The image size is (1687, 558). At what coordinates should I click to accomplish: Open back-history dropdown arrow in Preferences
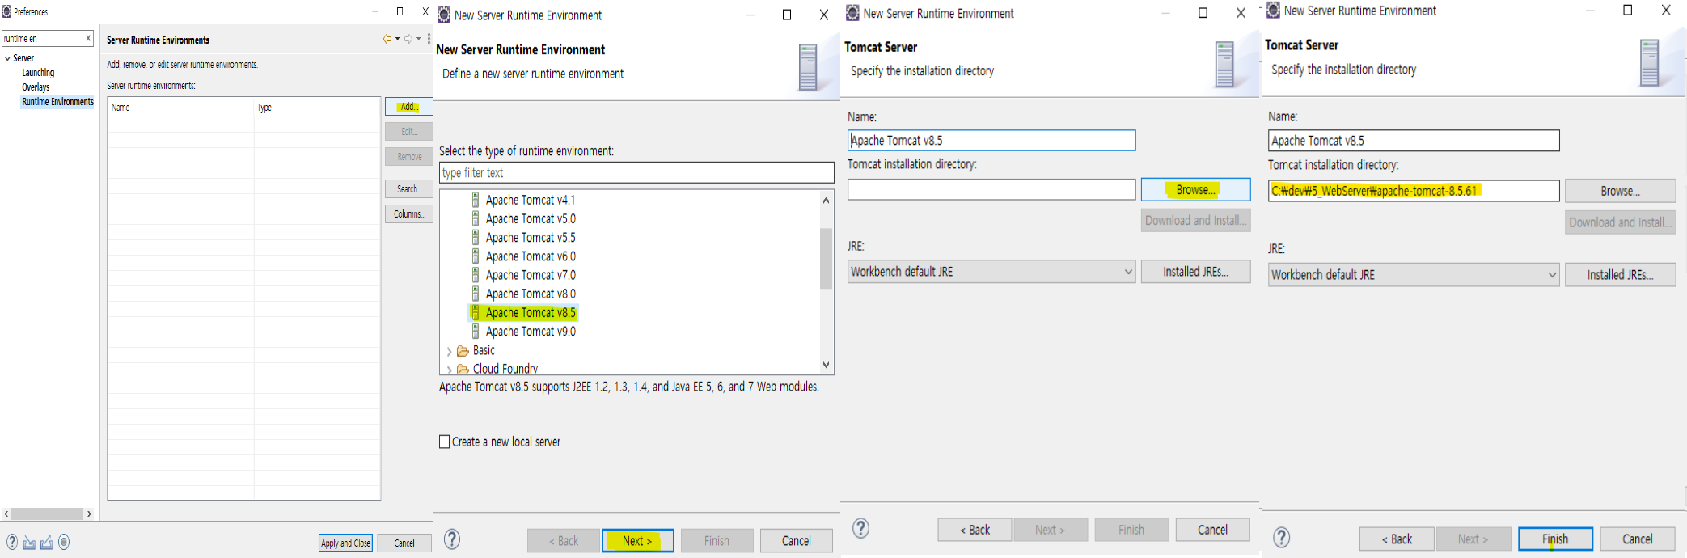pos(397,39)
